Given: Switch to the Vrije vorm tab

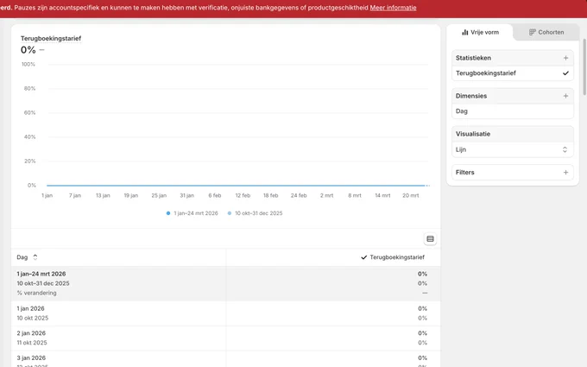Looking at the screenshot, I should (480, 32).
